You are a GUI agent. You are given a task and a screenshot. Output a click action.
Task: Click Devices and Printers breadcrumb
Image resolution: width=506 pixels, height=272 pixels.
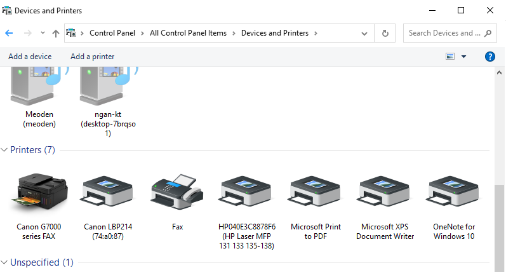click(275, 33)
